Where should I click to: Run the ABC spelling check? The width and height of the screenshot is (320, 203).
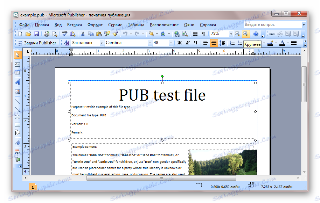point(65,34)
